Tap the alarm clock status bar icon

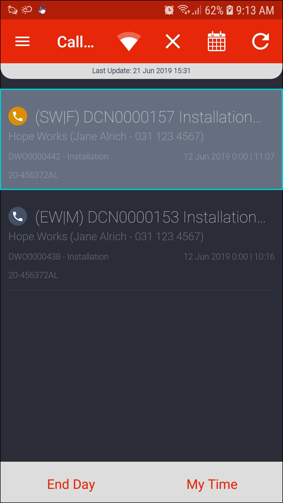tap(169, 10)
